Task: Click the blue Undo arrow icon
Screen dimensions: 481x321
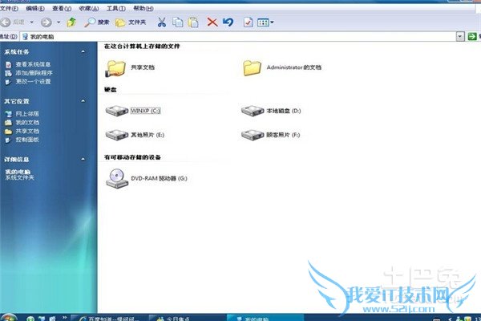Action: [228, 22]
